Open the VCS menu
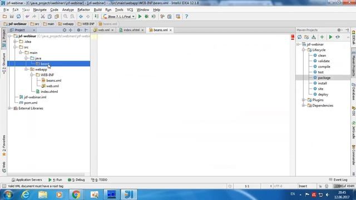356x200 pixels. tap(130, 10)
